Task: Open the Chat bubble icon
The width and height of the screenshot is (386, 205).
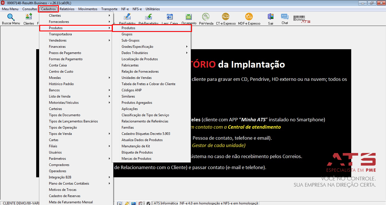Action: point(285,17)
